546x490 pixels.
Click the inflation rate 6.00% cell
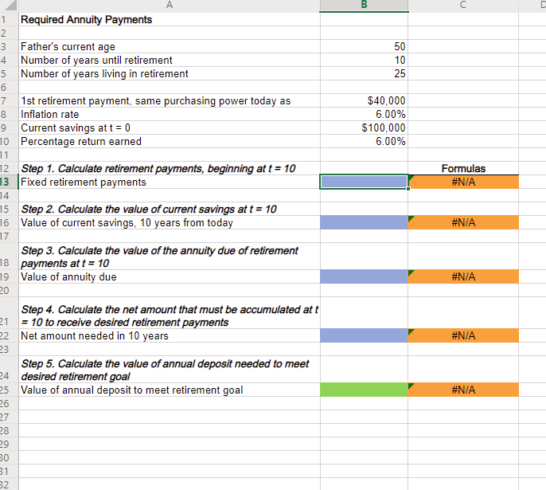pos(364,114)
